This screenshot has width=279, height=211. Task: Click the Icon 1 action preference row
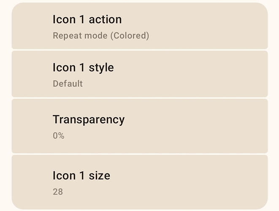(x=139, y=26)
